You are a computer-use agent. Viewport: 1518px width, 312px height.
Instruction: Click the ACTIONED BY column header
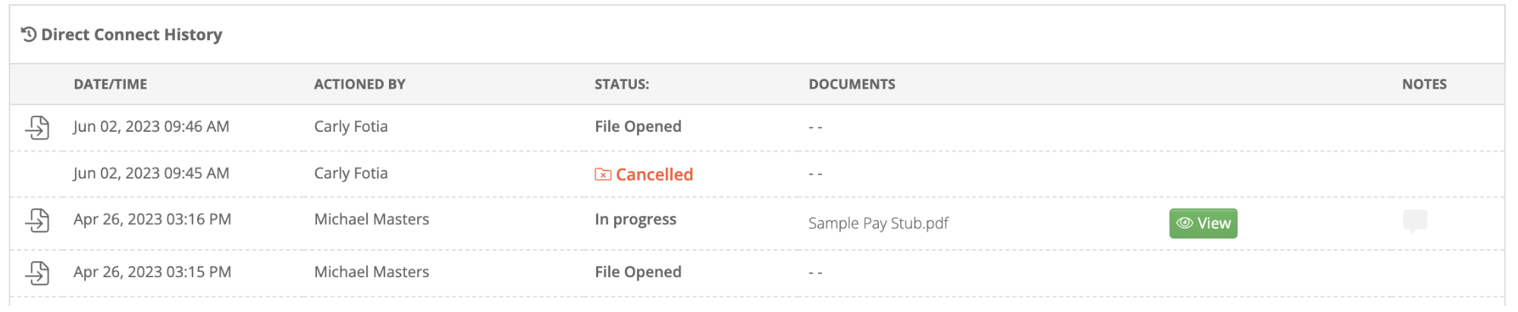359,84
